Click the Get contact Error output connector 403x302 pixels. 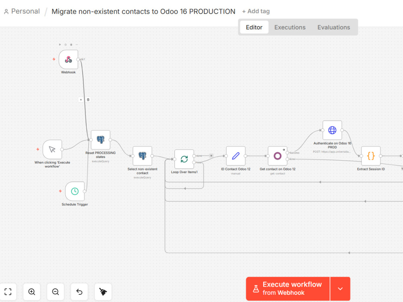pos(287,159)
